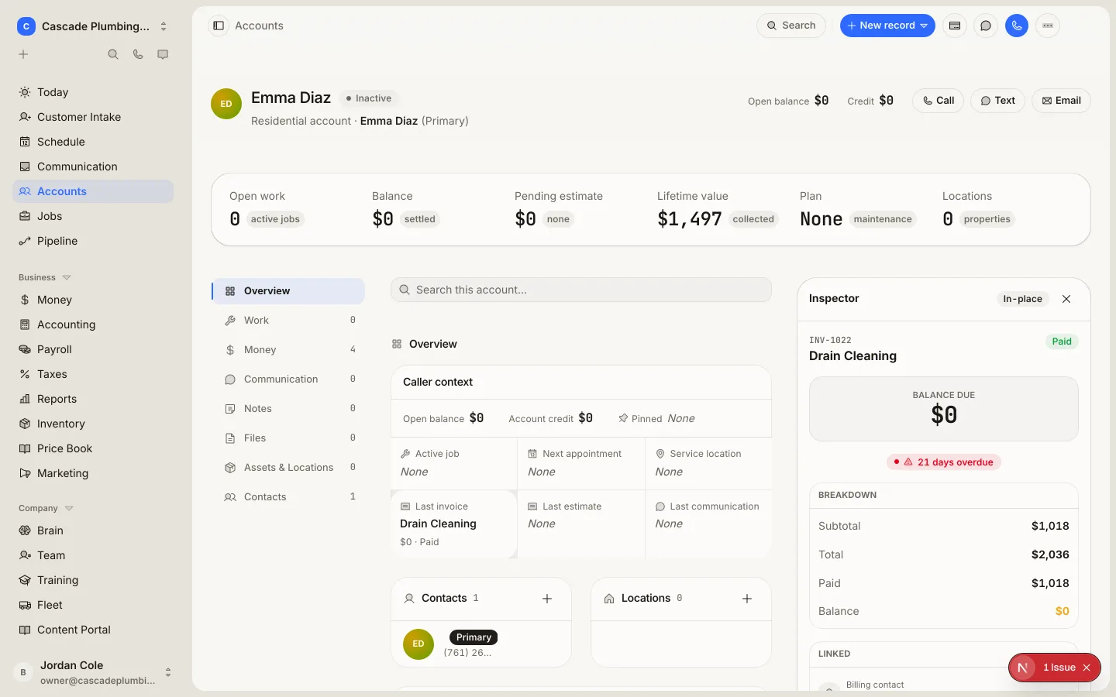Click the blue phone dialer icon
This screenshot has height=697, width=1116.
tap(1017, 26)
